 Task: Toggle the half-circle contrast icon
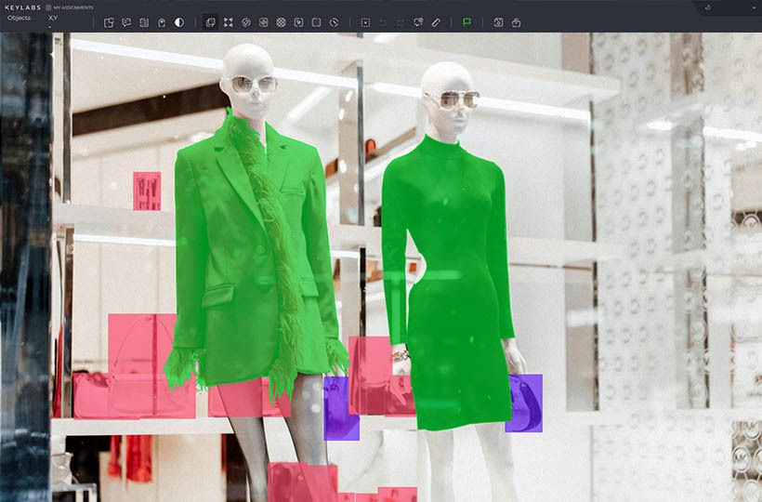(x=179, y=22)
